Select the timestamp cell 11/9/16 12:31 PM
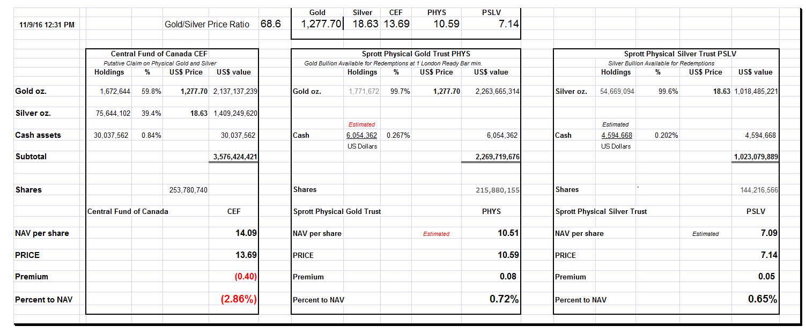The height and width of the screenshot is (333, 806). [47, 25]
